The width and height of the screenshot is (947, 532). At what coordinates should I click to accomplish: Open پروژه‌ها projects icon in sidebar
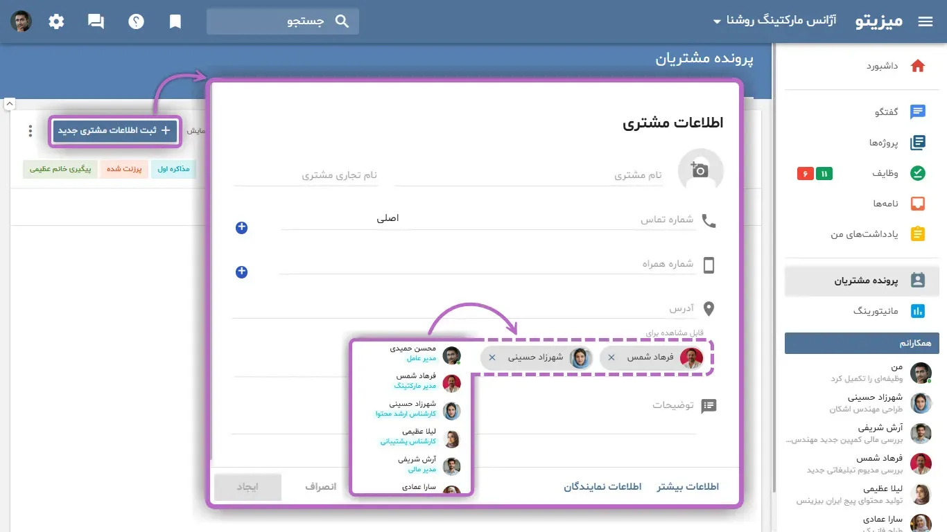(918, 143)
